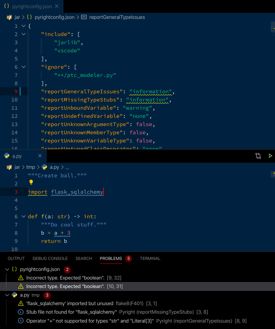Click the "reportGeneralTypeIssues" key on line 9

point(82,92)
